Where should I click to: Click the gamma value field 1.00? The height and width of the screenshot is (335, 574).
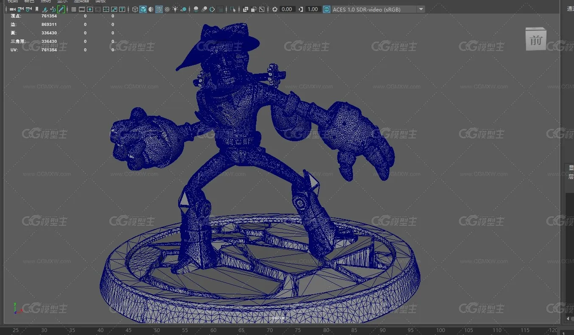[x=313, y=9]
